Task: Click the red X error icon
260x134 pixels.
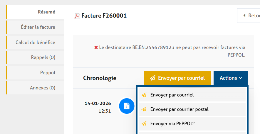Action: tap(96, 48)
